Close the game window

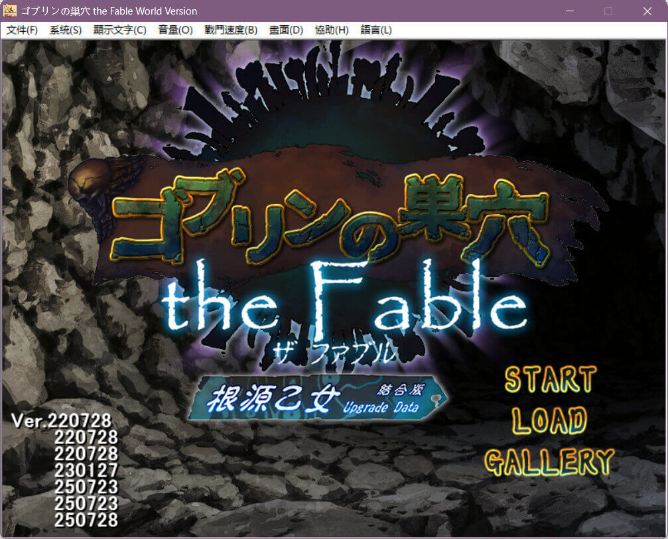(x=647, y=11)
